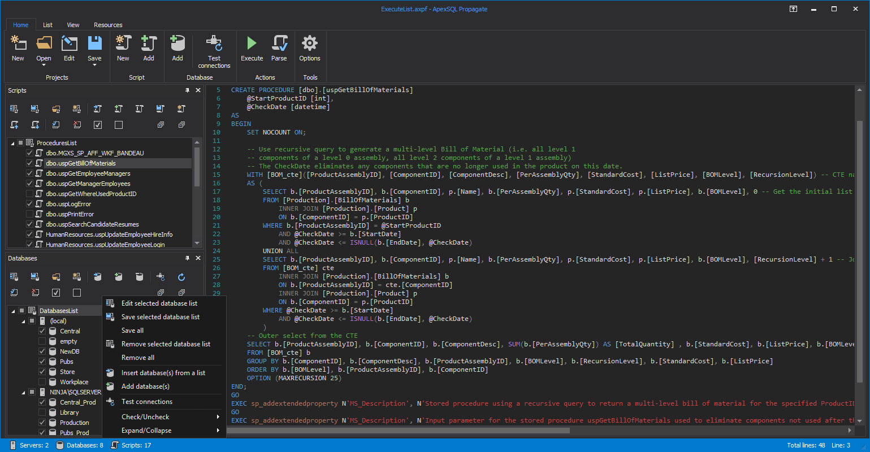Collapse the ProceduresList tree node
Image resolution: width=870 pixels, height=452 pixels.
point(12,144)
